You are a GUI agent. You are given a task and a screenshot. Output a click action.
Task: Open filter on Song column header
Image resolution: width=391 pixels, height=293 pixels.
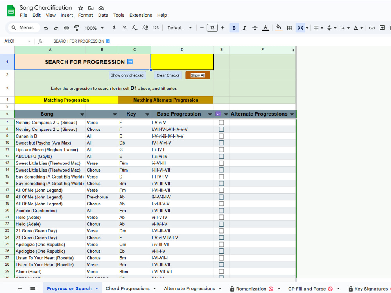click(82, 114)
